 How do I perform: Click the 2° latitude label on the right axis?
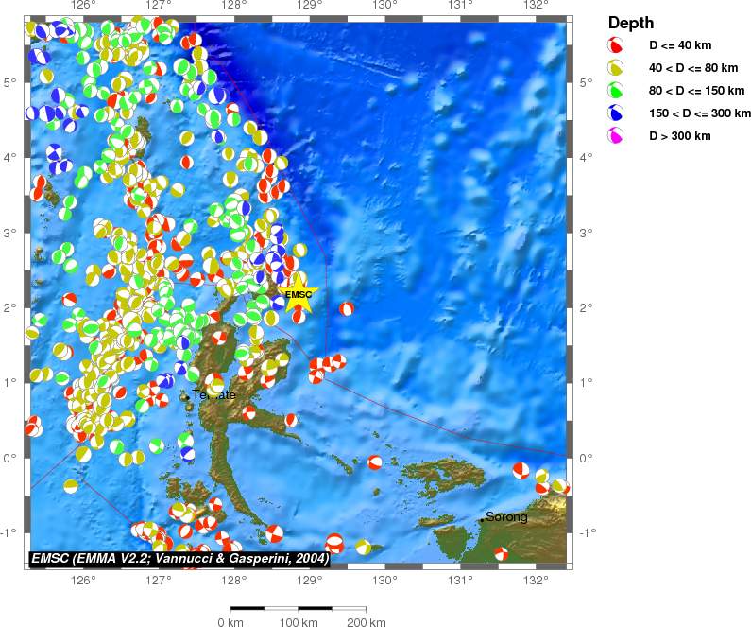coord(586,307)
